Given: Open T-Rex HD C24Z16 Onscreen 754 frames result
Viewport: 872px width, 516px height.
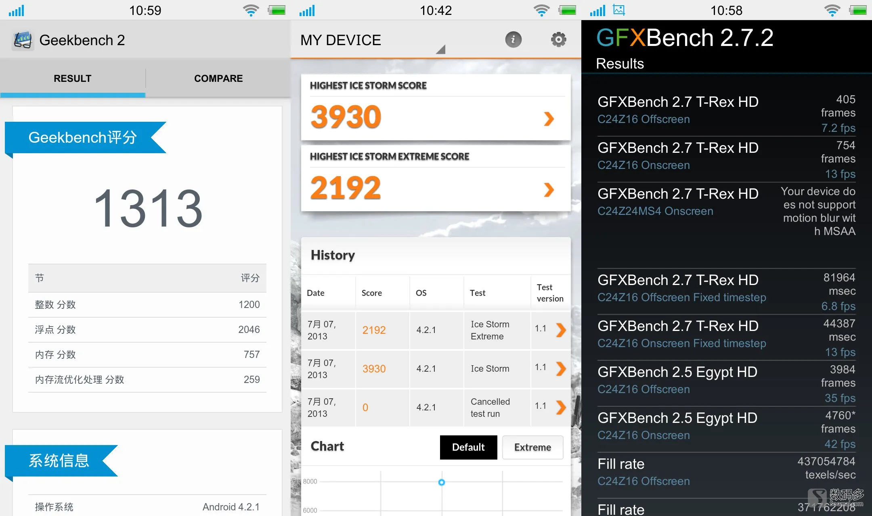Looking at the screenshot, I should click(x=726, y=160).
